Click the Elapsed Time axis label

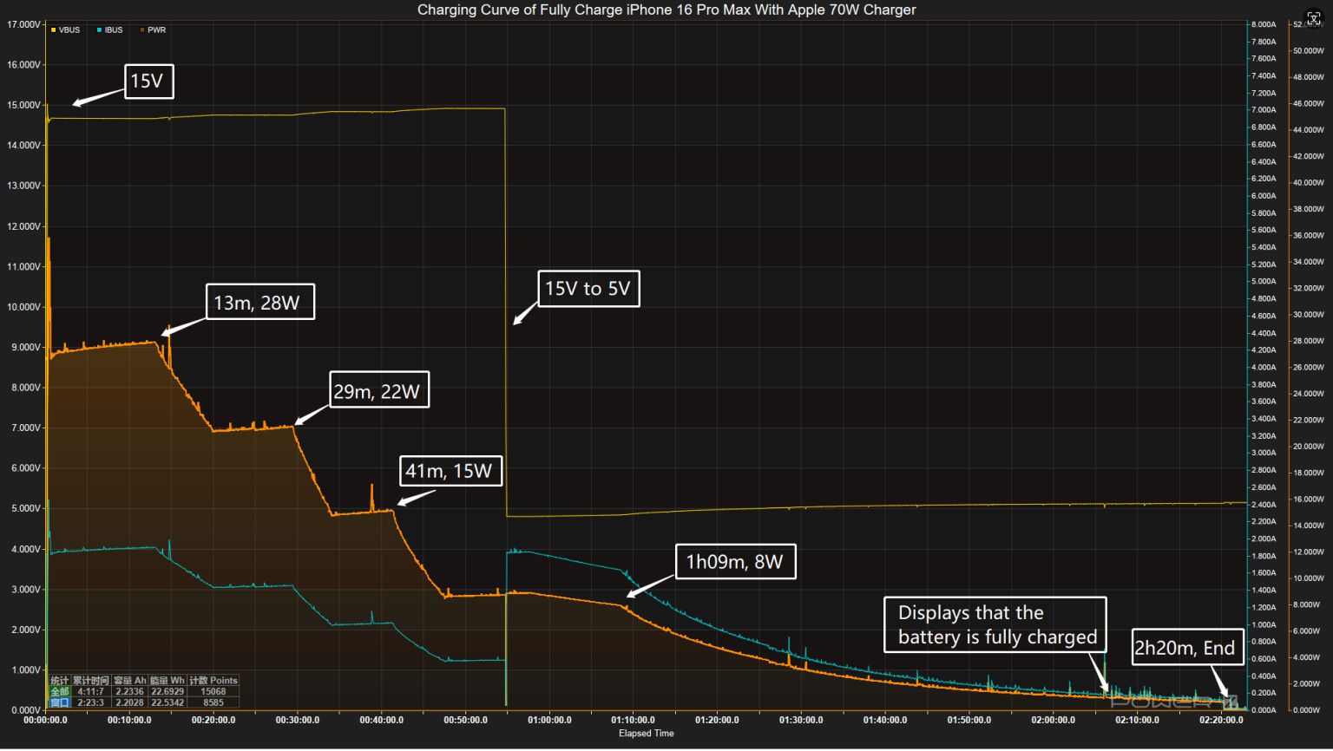pos(646,734)
